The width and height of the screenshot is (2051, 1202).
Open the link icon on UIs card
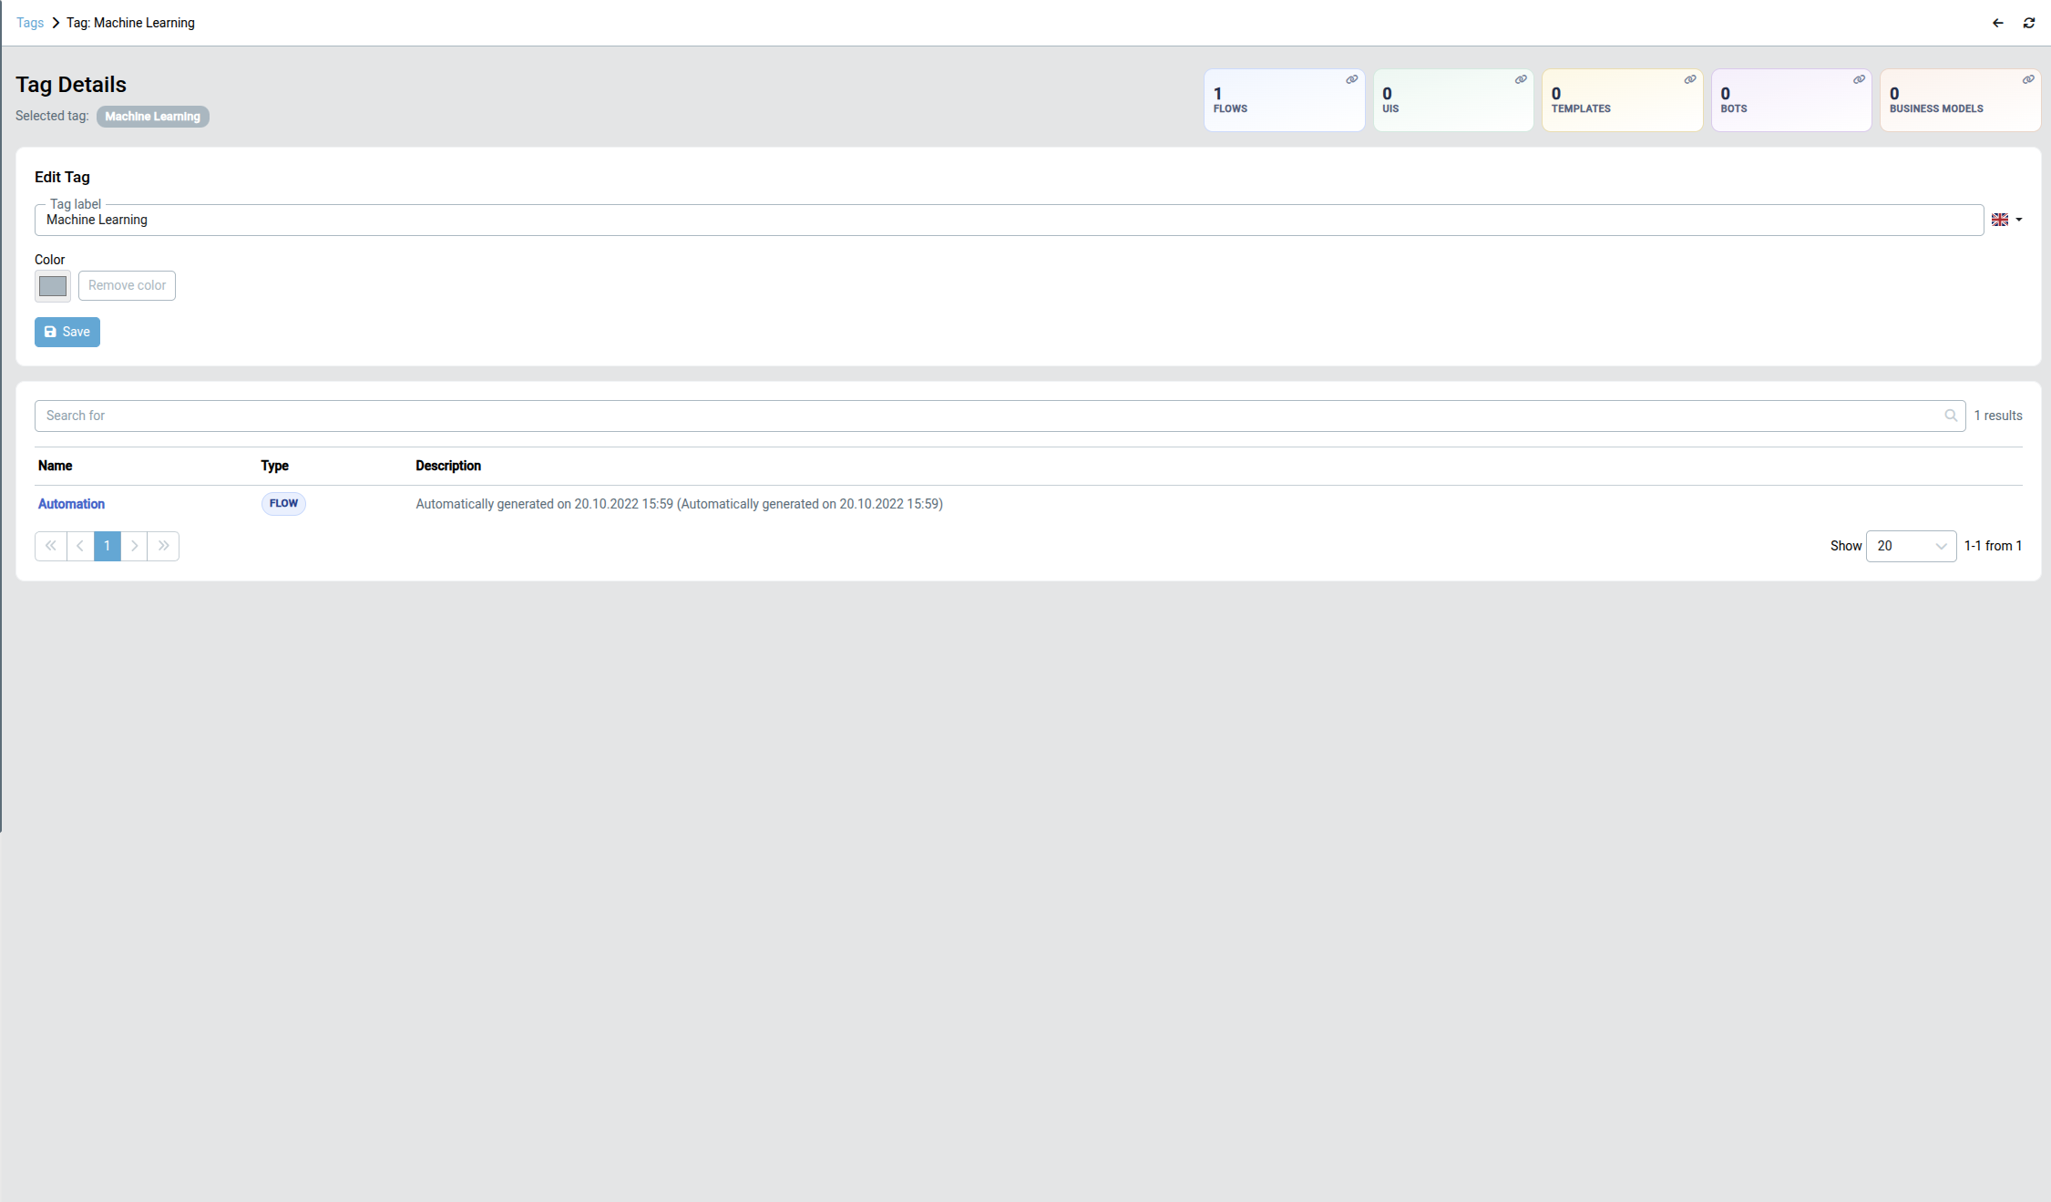tap(1521, 79)
